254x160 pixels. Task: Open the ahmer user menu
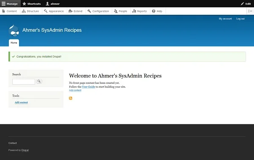point(52,3)
